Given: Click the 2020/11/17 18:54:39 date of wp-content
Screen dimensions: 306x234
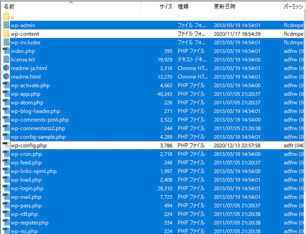Looking at the screenshot, I should 237,34.
